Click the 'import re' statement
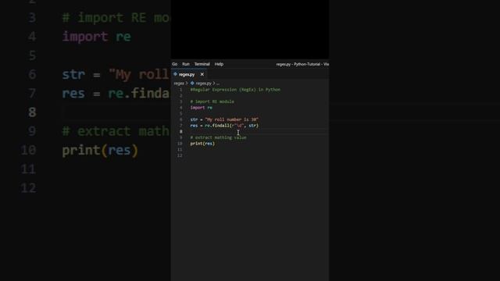The image size is (500, 281). pyautogui.click(x=202, y=108)
